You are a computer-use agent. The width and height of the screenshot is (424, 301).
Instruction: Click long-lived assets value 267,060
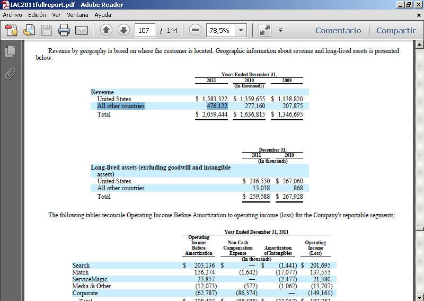[x=293, y=181]
